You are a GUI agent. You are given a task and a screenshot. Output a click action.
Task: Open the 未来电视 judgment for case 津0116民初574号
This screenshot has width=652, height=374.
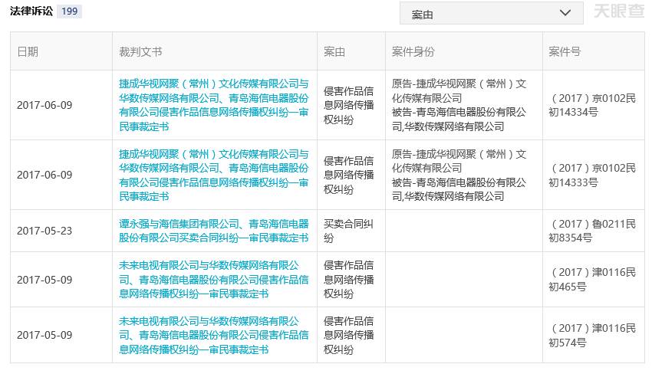pos(214,336)
